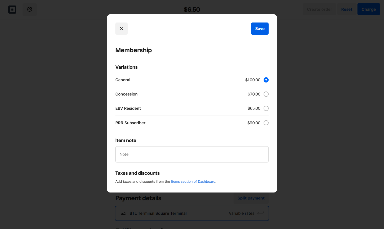Click the Concession variation row label
The image size is (384, 229).
pyautogui.click(x=126, y=94)
